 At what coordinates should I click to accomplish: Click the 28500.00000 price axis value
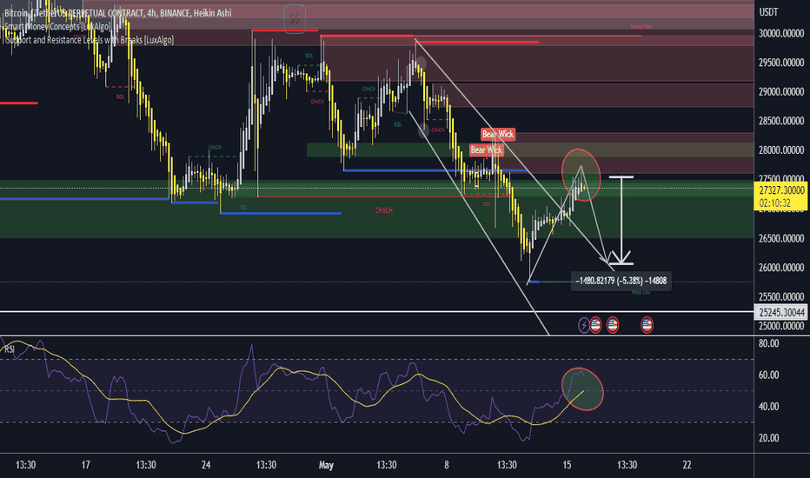click(x=781, y=121)
